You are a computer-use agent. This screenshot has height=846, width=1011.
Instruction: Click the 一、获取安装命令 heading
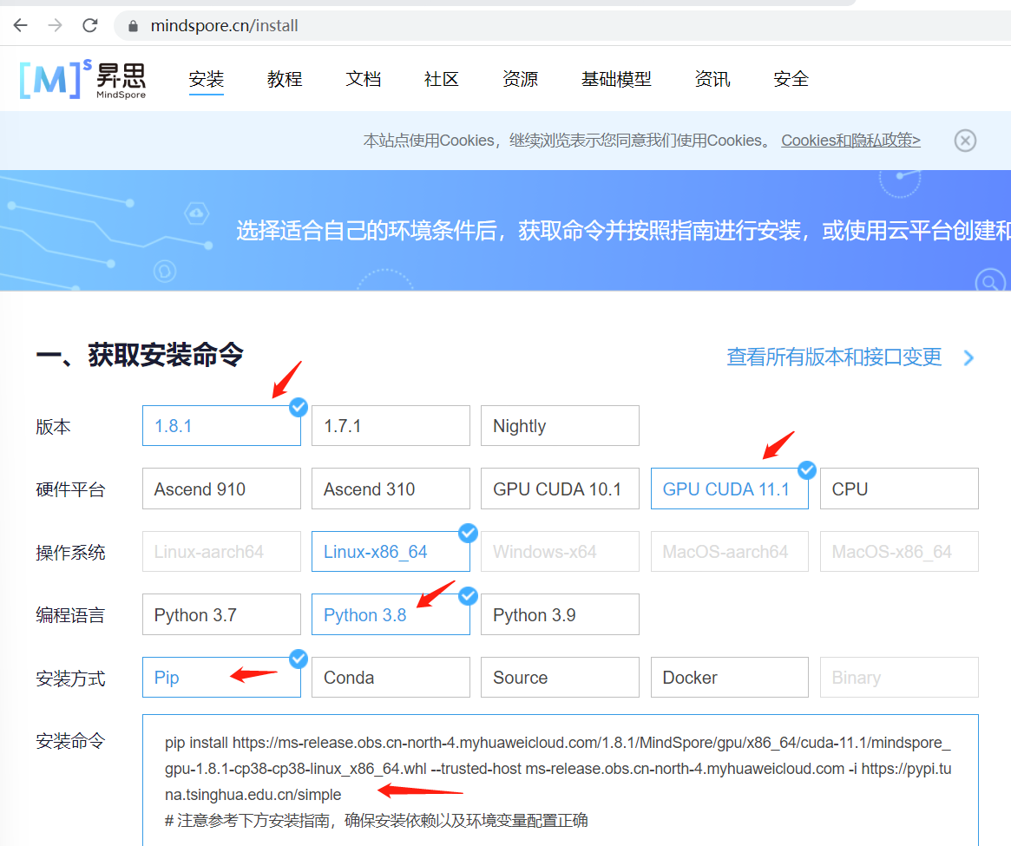coord(140,355)
